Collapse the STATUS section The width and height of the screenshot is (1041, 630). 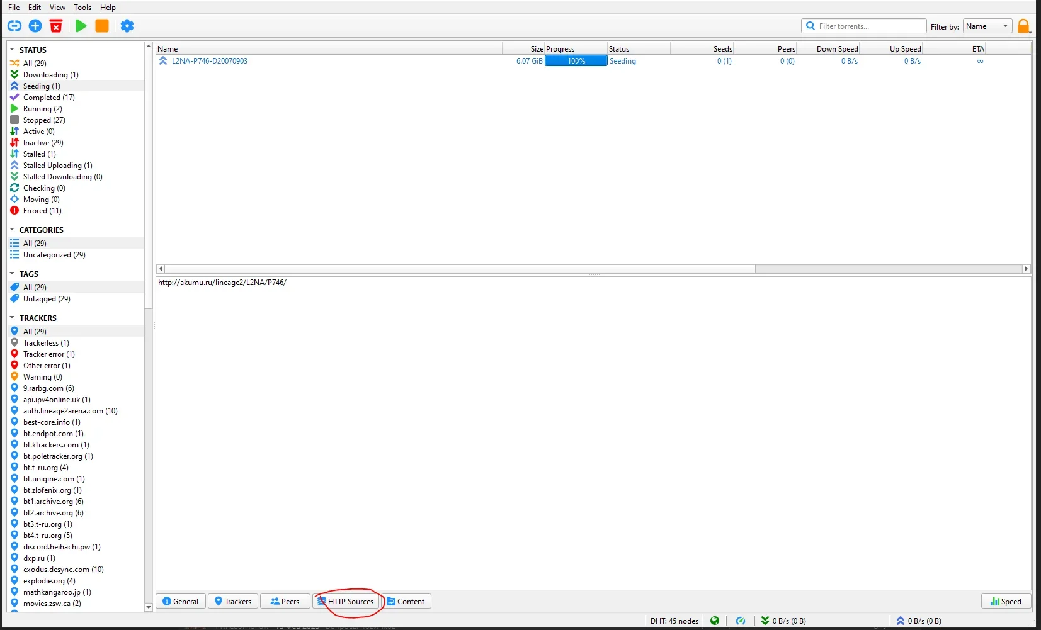(x=12, y=50)
